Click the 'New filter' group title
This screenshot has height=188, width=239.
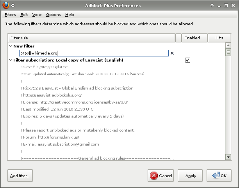pyautogui.click(x=24, y=46)
